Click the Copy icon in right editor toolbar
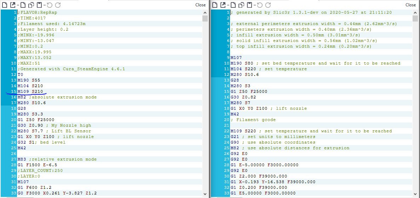This screenshot has width=420, height=198. click(241, 5)
